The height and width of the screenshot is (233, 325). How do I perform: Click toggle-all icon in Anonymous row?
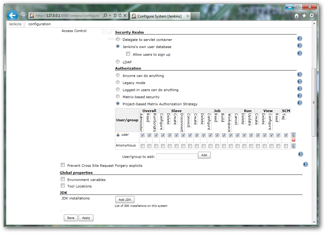coord(294,146)
